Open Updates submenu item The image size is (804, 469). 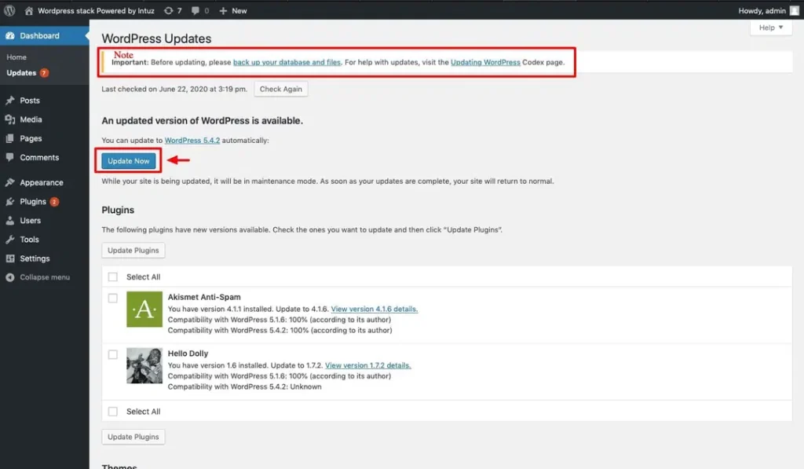[21, 73]
